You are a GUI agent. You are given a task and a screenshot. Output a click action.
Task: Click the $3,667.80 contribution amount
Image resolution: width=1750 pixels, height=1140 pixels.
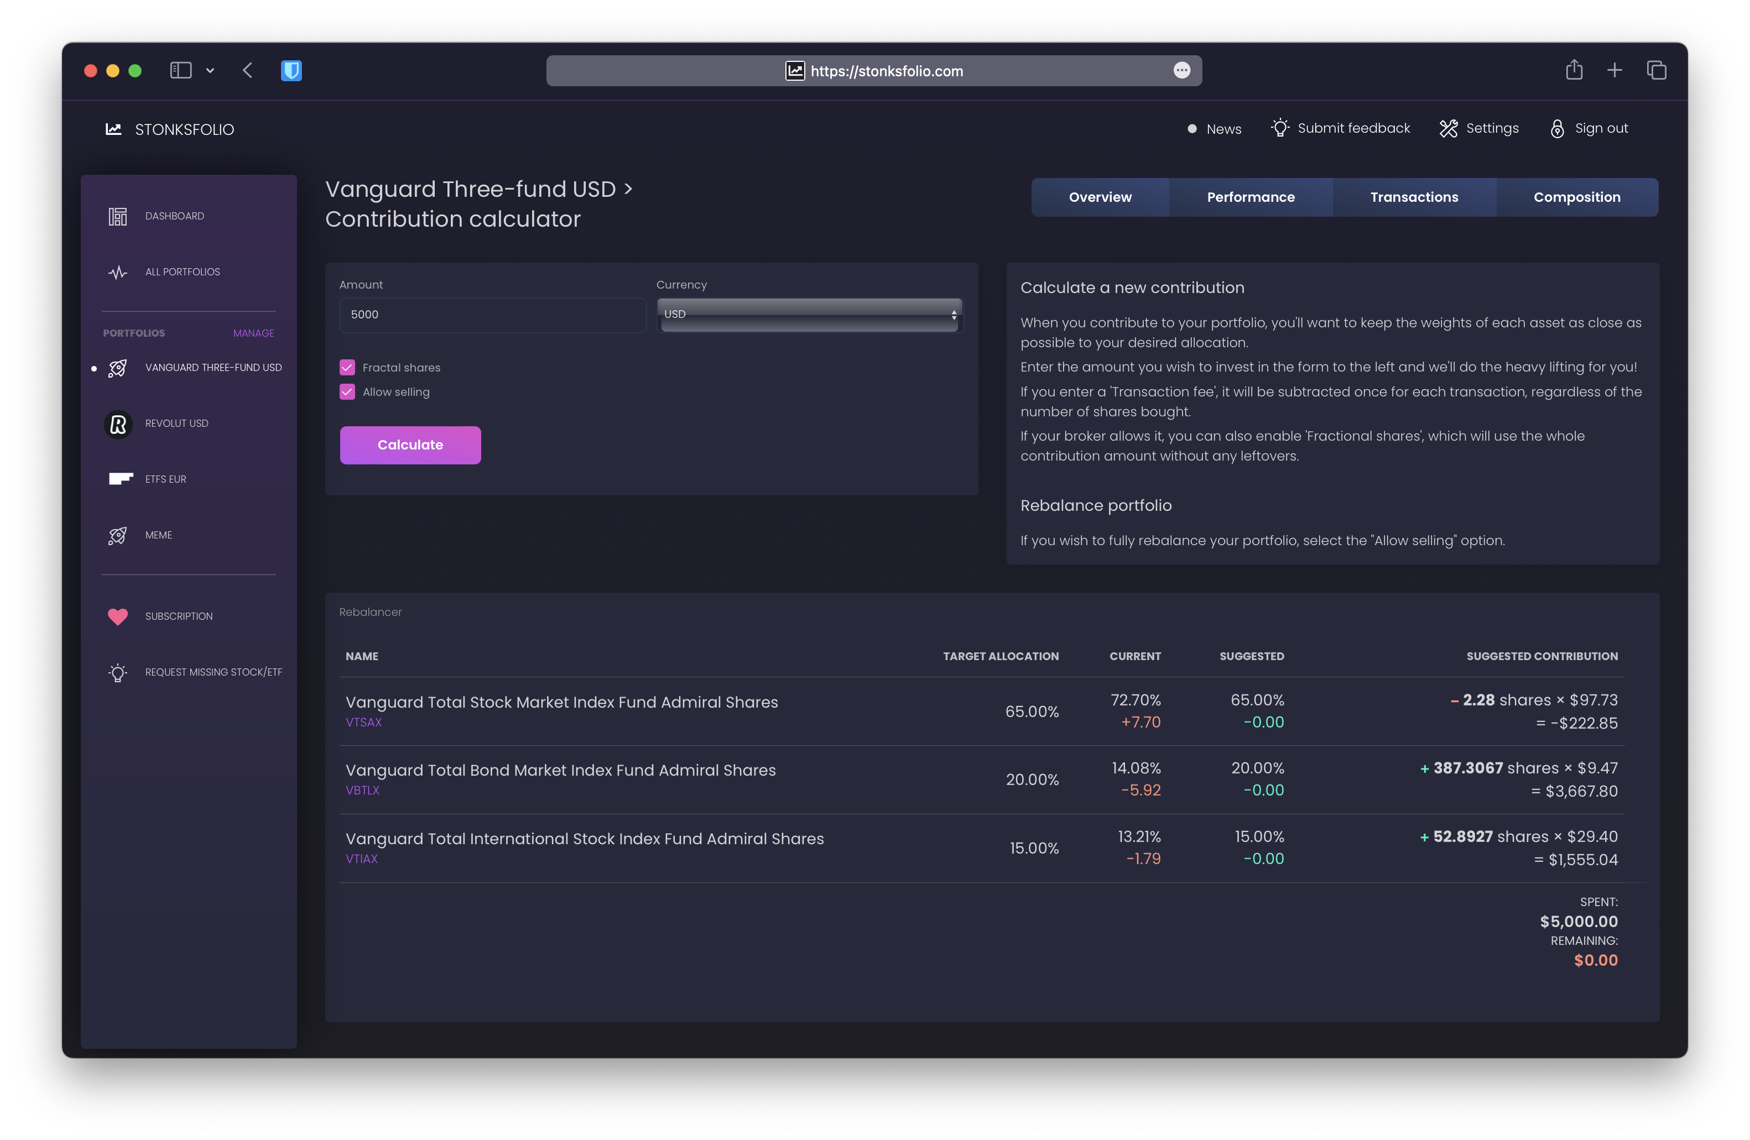click(1581, 792)
